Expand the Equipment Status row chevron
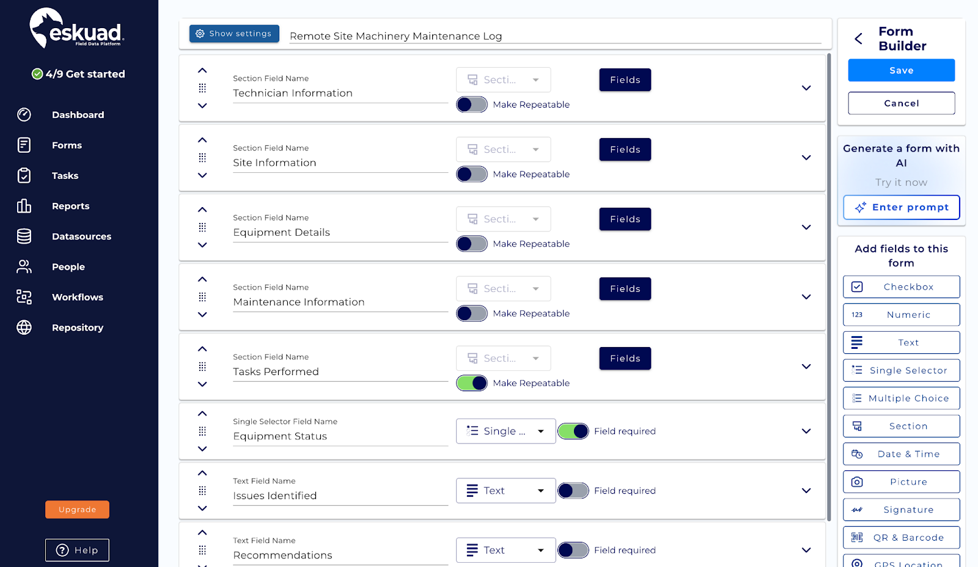This screenshot has height=567, width=978. coord(806,431)
